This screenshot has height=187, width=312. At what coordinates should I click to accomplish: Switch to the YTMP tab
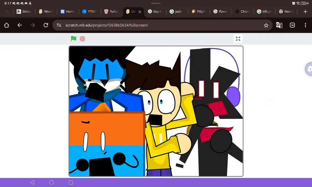[x=89, y=11]
